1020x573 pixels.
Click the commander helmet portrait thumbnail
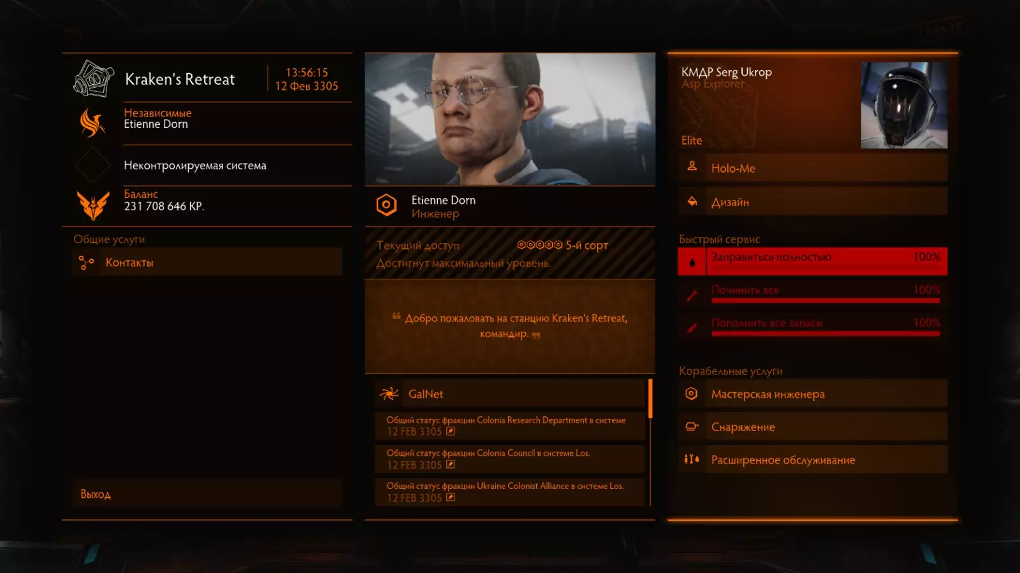point(904,105)
